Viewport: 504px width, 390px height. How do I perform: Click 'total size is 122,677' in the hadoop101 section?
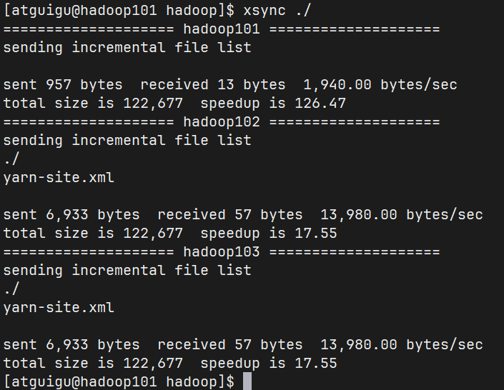click(x=93, y=103)
